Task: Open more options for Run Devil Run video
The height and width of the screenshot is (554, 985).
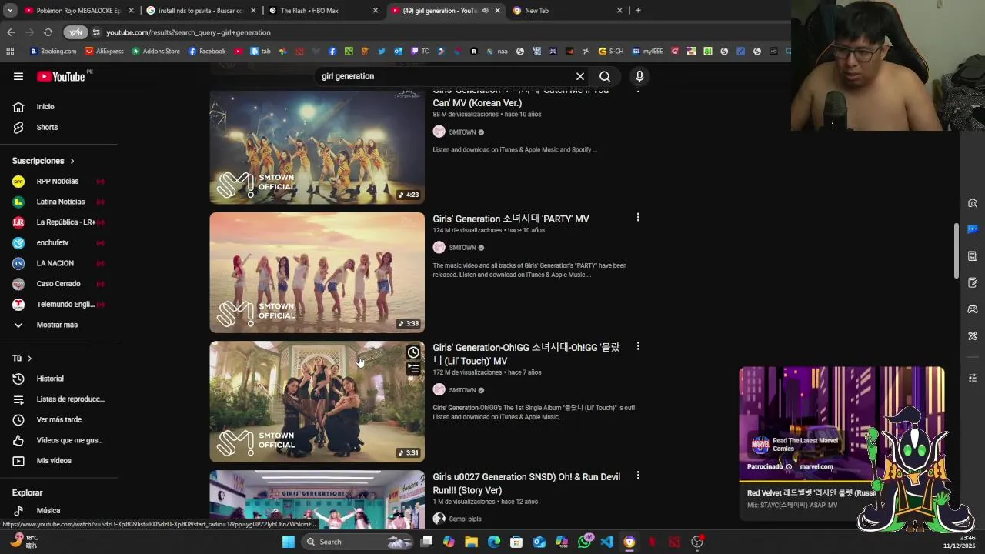Action: pyautogui.click(x=638, y=476)
